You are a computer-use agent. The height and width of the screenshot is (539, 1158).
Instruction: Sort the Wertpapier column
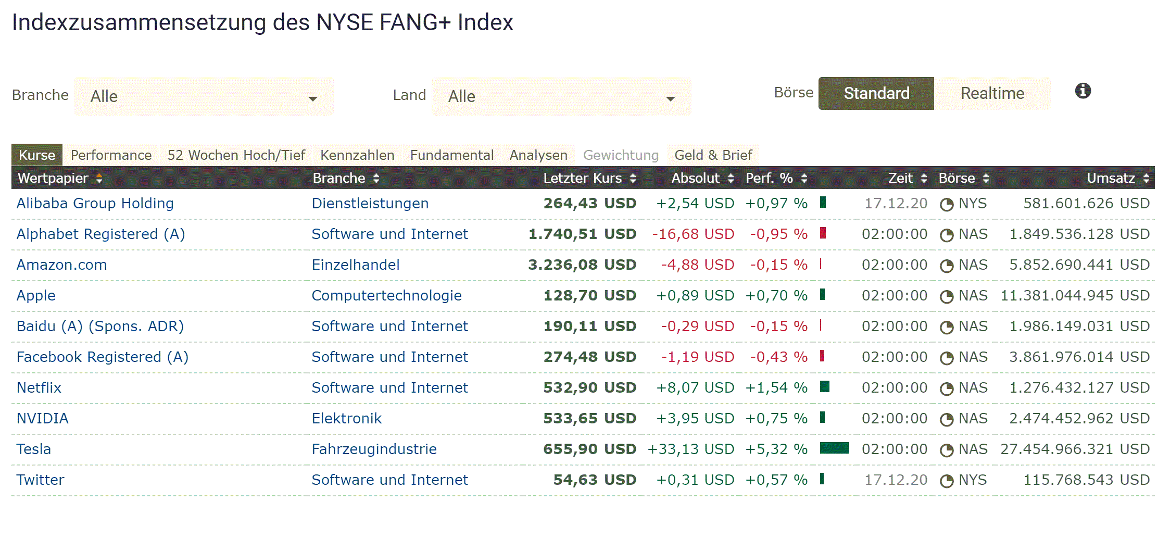point(100,178)
